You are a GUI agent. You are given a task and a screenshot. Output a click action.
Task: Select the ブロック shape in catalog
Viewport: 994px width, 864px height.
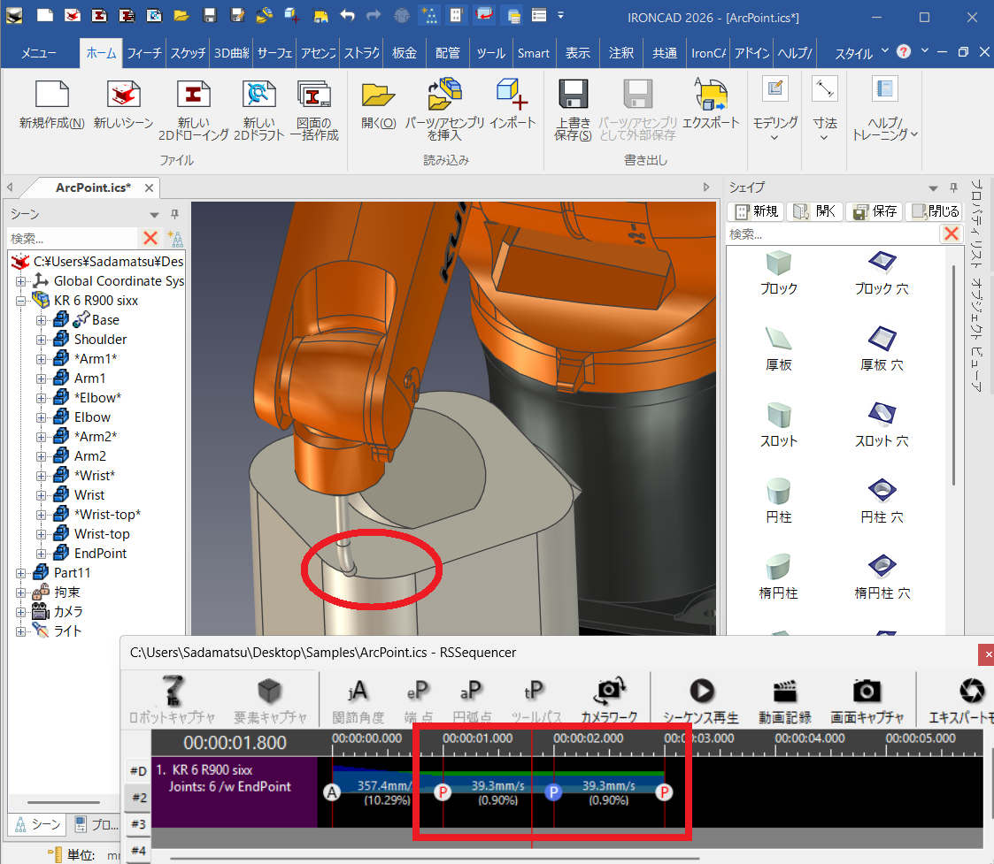point(778,273)
